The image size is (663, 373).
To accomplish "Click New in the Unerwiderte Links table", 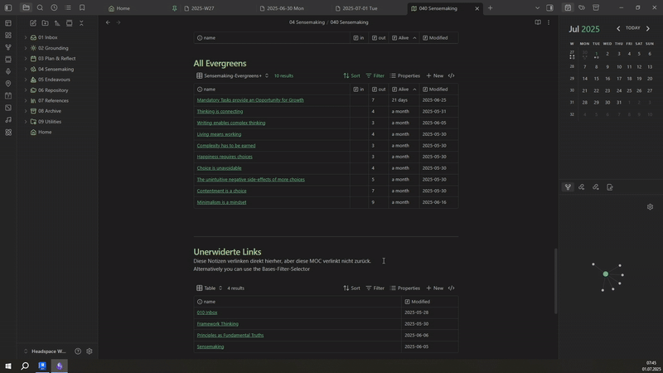I will point(434,288).
